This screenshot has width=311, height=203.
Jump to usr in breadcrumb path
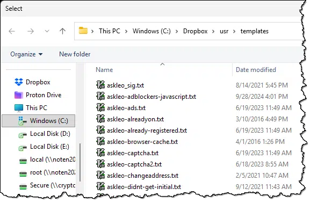pos(224,31)
